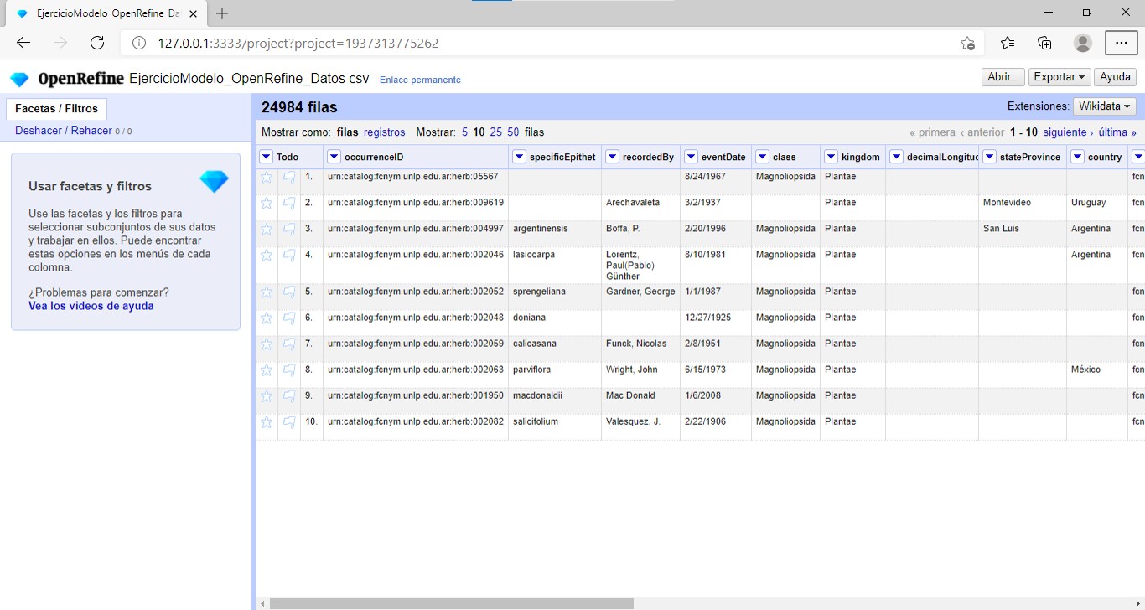Go to siguiente page
This screenshot has width=1145, height=610.
click(x=1068, y=132)
